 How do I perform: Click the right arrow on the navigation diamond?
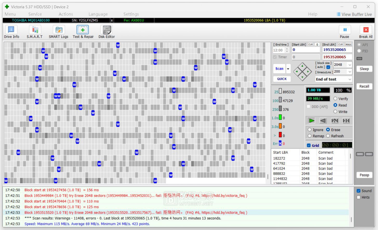308,72
